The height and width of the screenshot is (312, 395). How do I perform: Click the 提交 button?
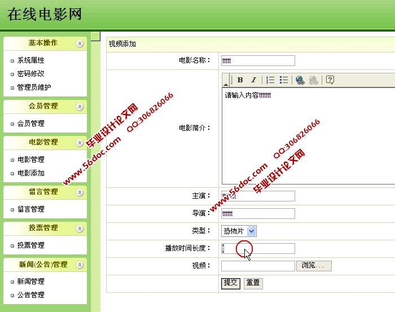pos(230,283)
